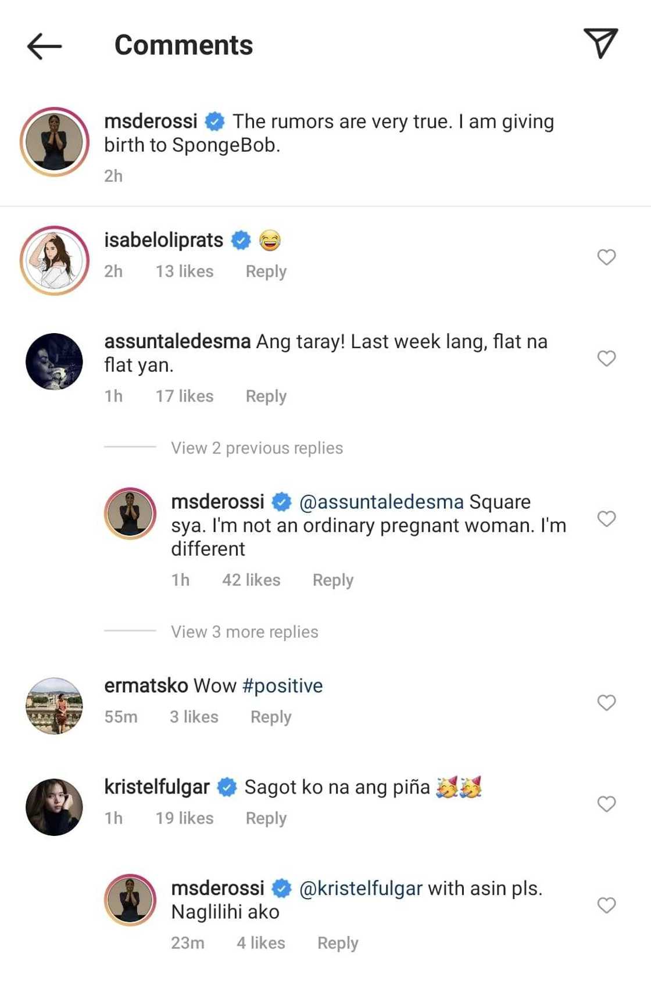651x987 pixels.
Task: Open kristelfulgar's profile avatar
Action: pyautogui.click(x=55, y=807)
